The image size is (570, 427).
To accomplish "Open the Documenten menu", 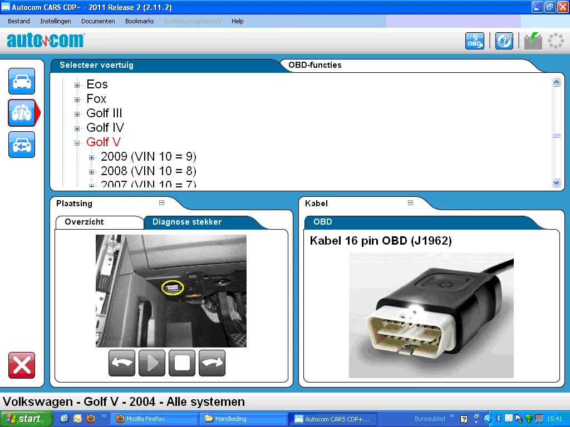I will [98, 21].
